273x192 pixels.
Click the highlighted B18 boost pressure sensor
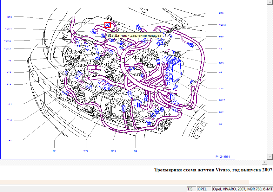(108, 25)
